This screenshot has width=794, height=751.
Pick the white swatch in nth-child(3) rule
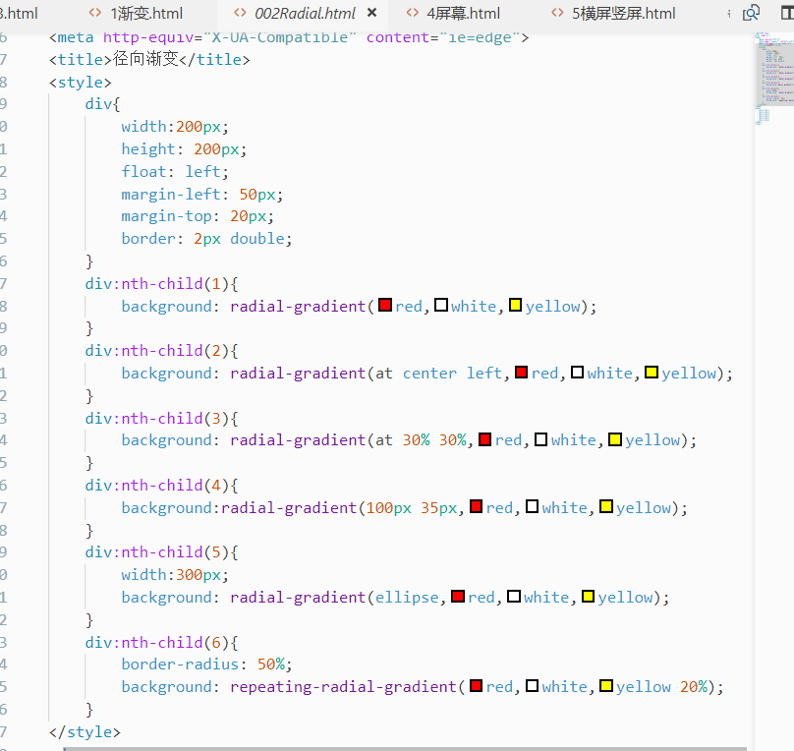tap(540, 439)
